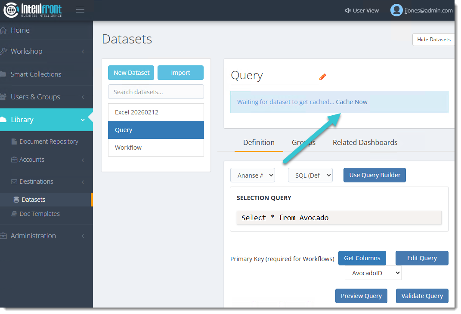Open the AvocadoID primary key dropdown
This screenshot has height=314, width=461.
(x=373, y=273)
